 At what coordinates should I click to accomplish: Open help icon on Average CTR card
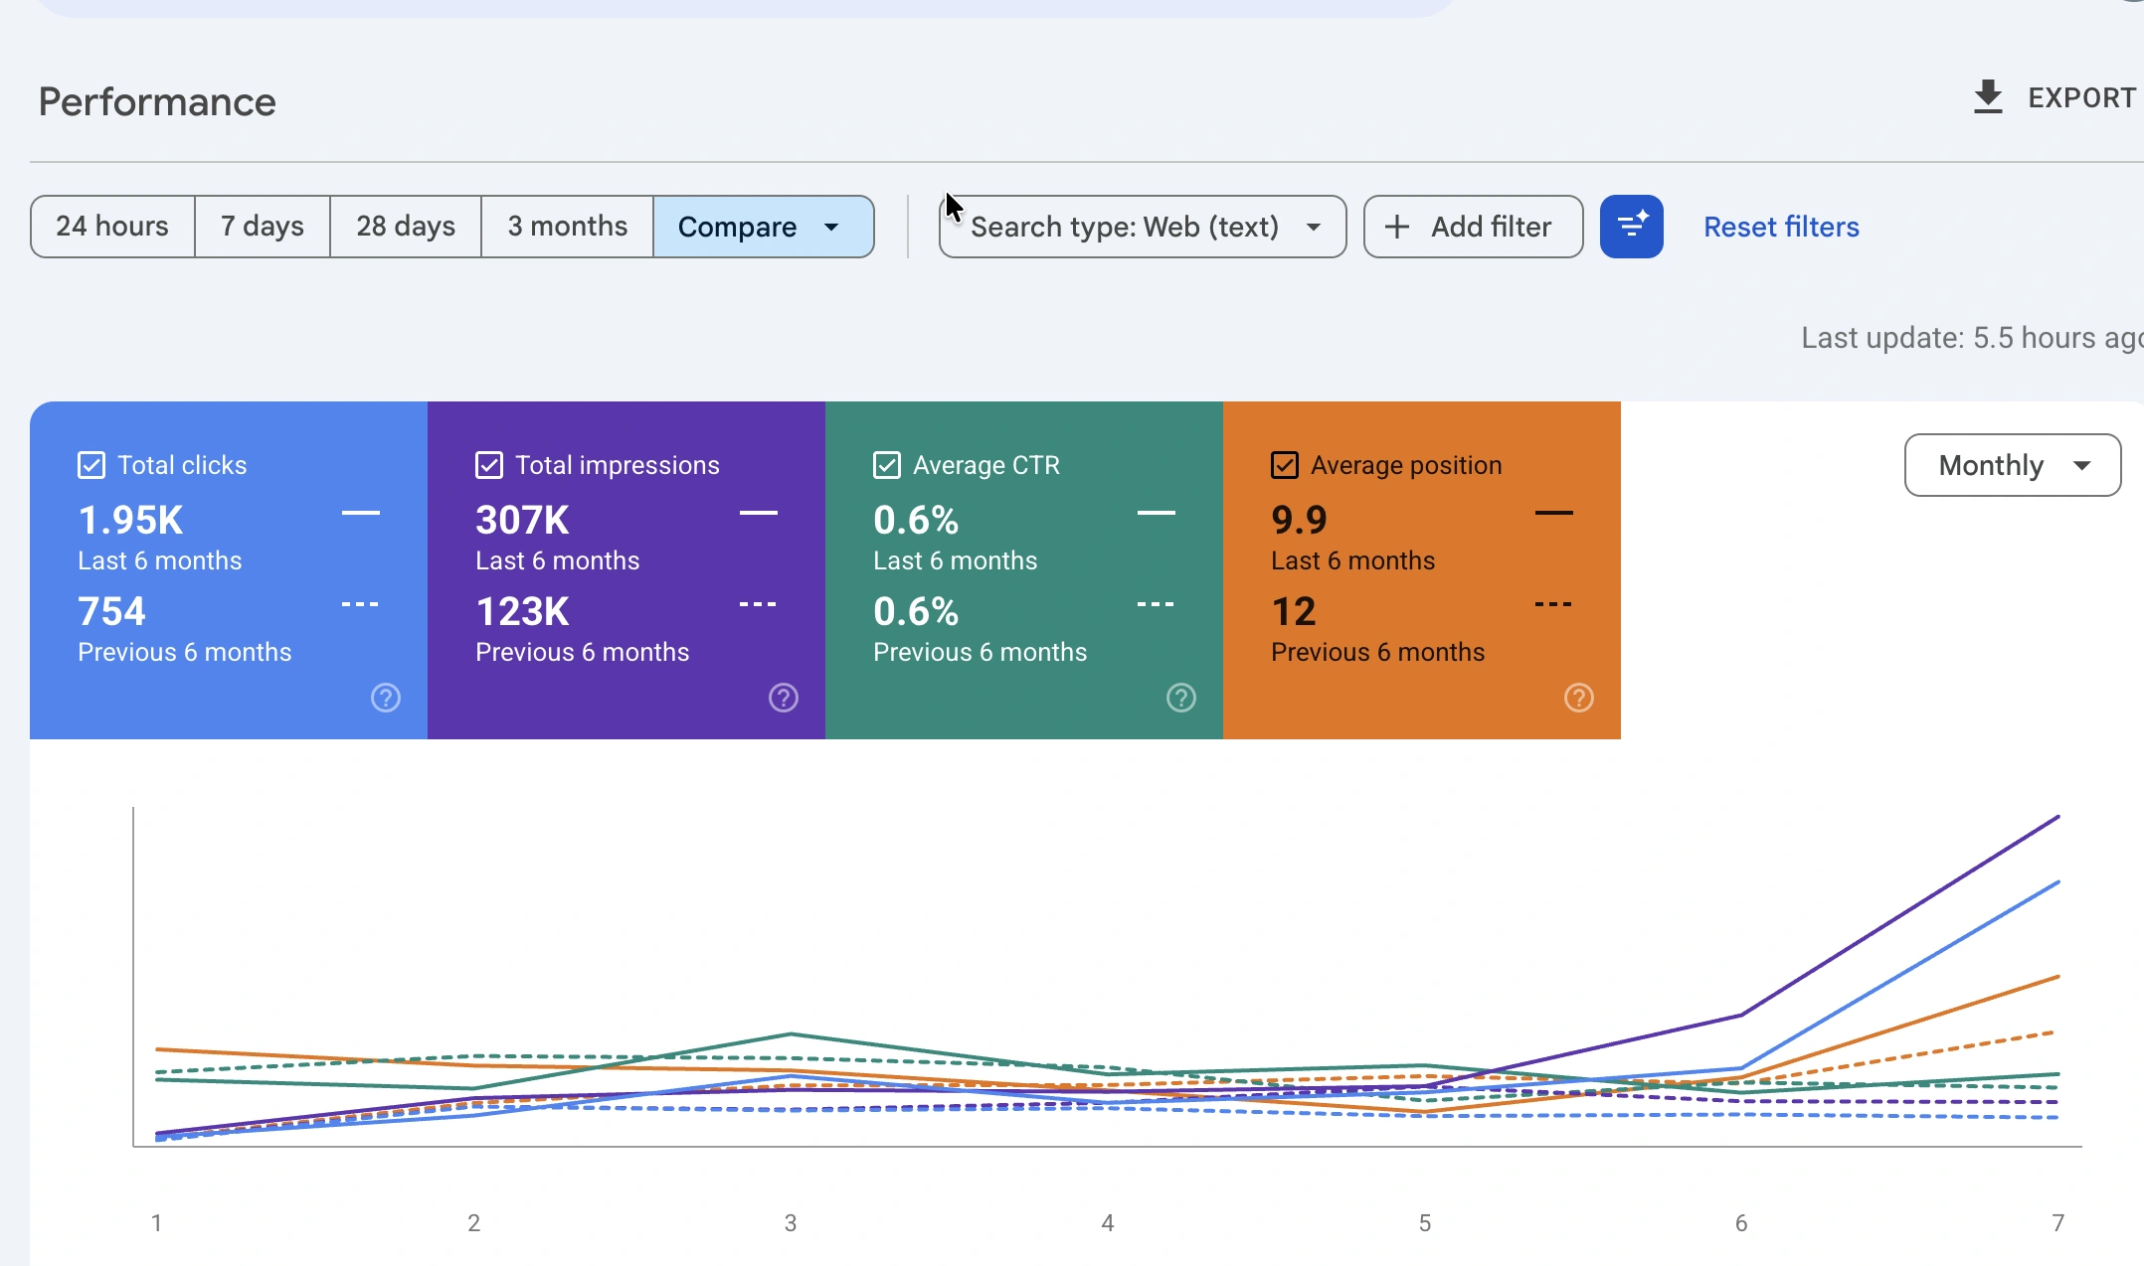click(1181, 698)
